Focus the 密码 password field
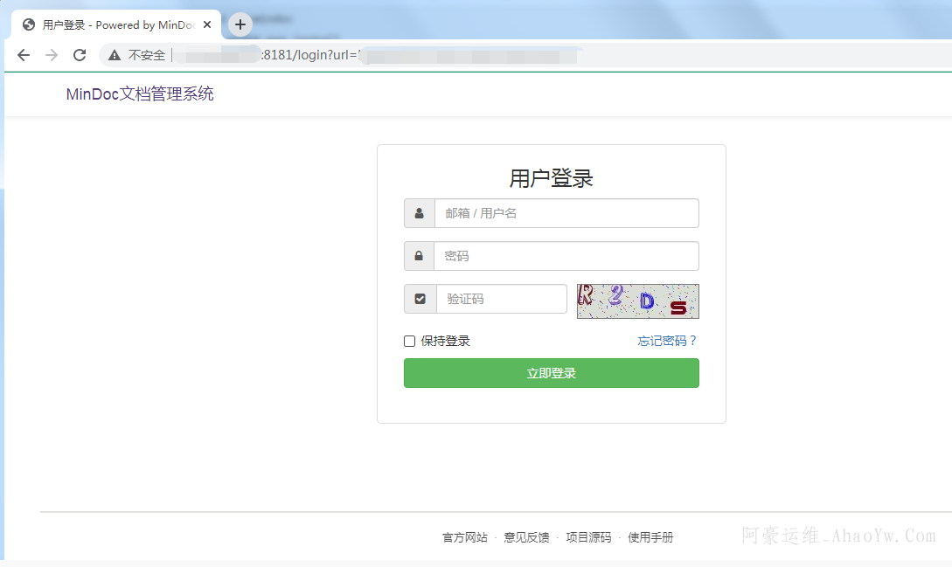The width and height of the screenshot is (952, 567). 566,256
